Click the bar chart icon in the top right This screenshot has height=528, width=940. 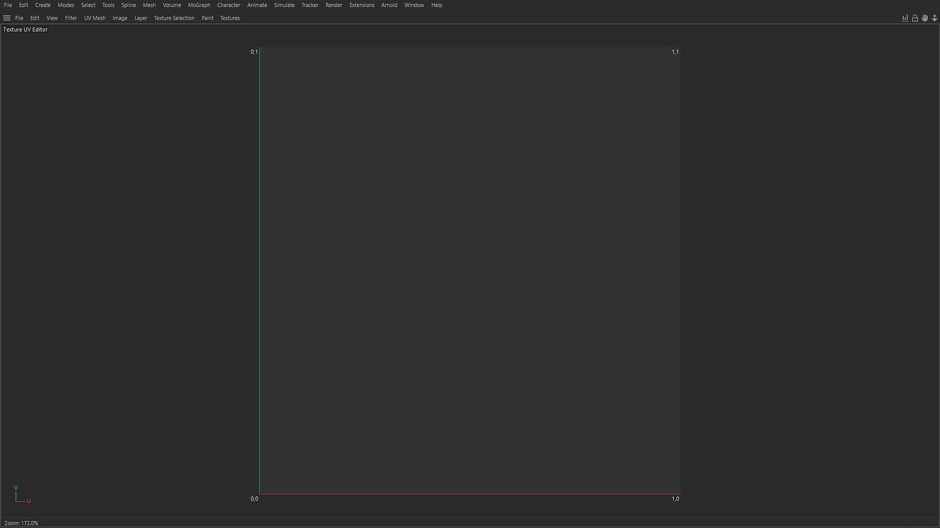905,18
